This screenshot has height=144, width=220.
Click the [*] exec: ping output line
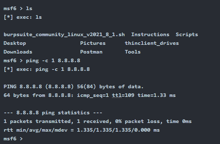[x=47, y=69]
